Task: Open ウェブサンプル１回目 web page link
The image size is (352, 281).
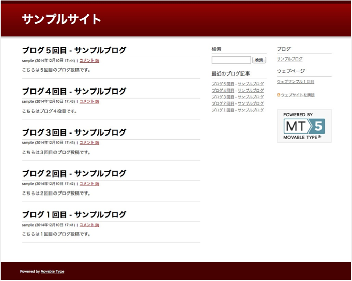Action: (x=296, y=82)
